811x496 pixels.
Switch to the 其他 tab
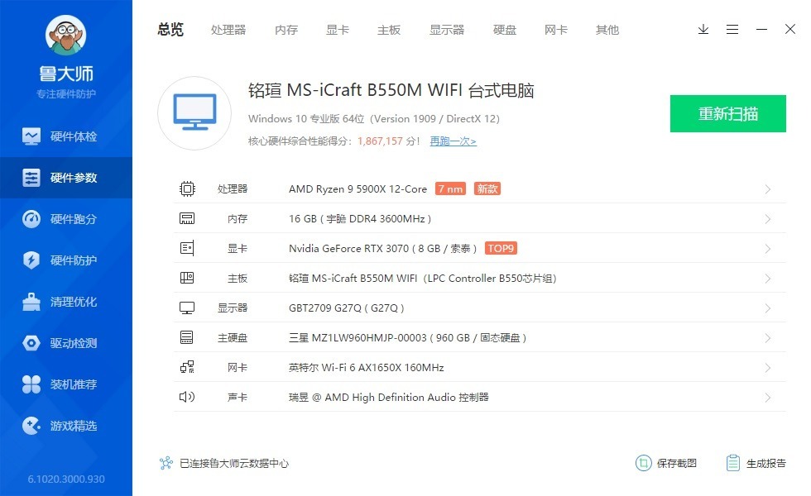coord(607,30)
